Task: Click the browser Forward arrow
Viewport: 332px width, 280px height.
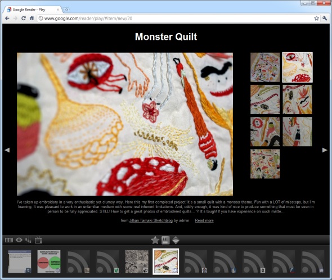Action: [x=15, y=19]
